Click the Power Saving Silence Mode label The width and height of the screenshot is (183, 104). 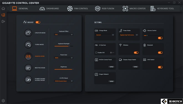point(40,79)
